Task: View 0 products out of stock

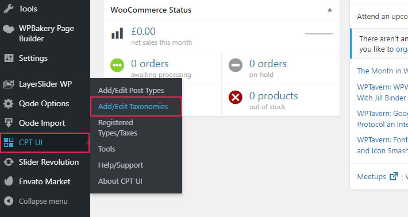Action: click(x=274, y=100)
